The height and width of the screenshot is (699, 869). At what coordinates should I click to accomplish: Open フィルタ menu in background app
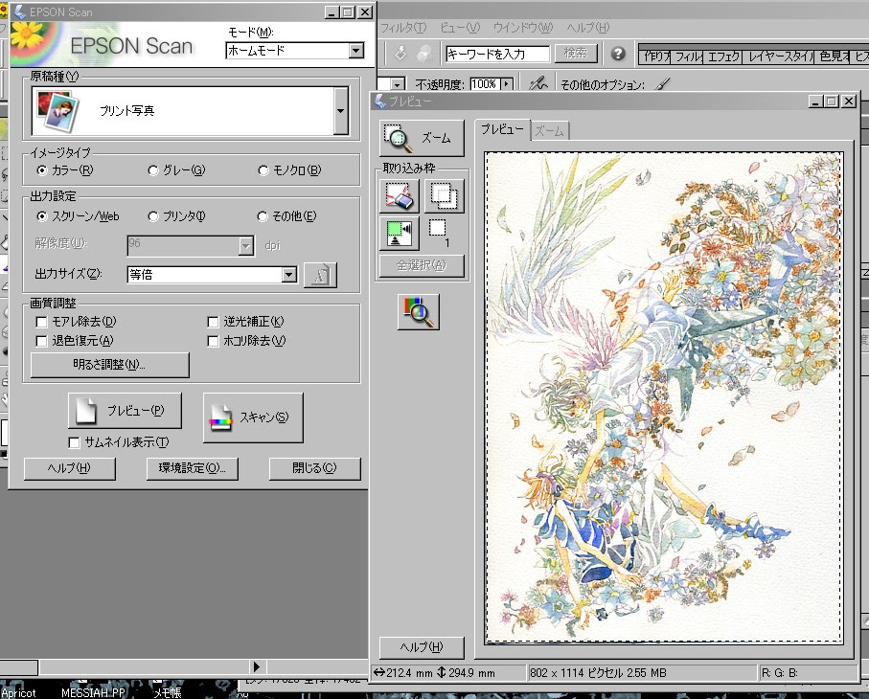(x=403, y=27)
